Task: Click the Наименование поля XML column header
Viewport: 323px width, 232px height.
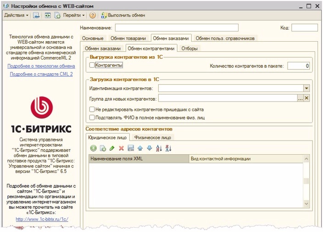Action: pos(139,159)
